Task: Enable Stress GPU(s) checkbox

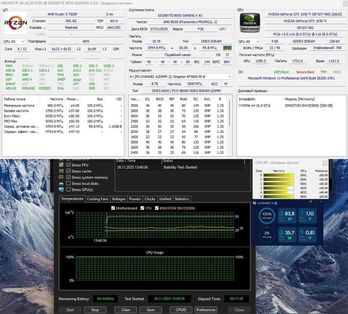Action: click(68, 189)
